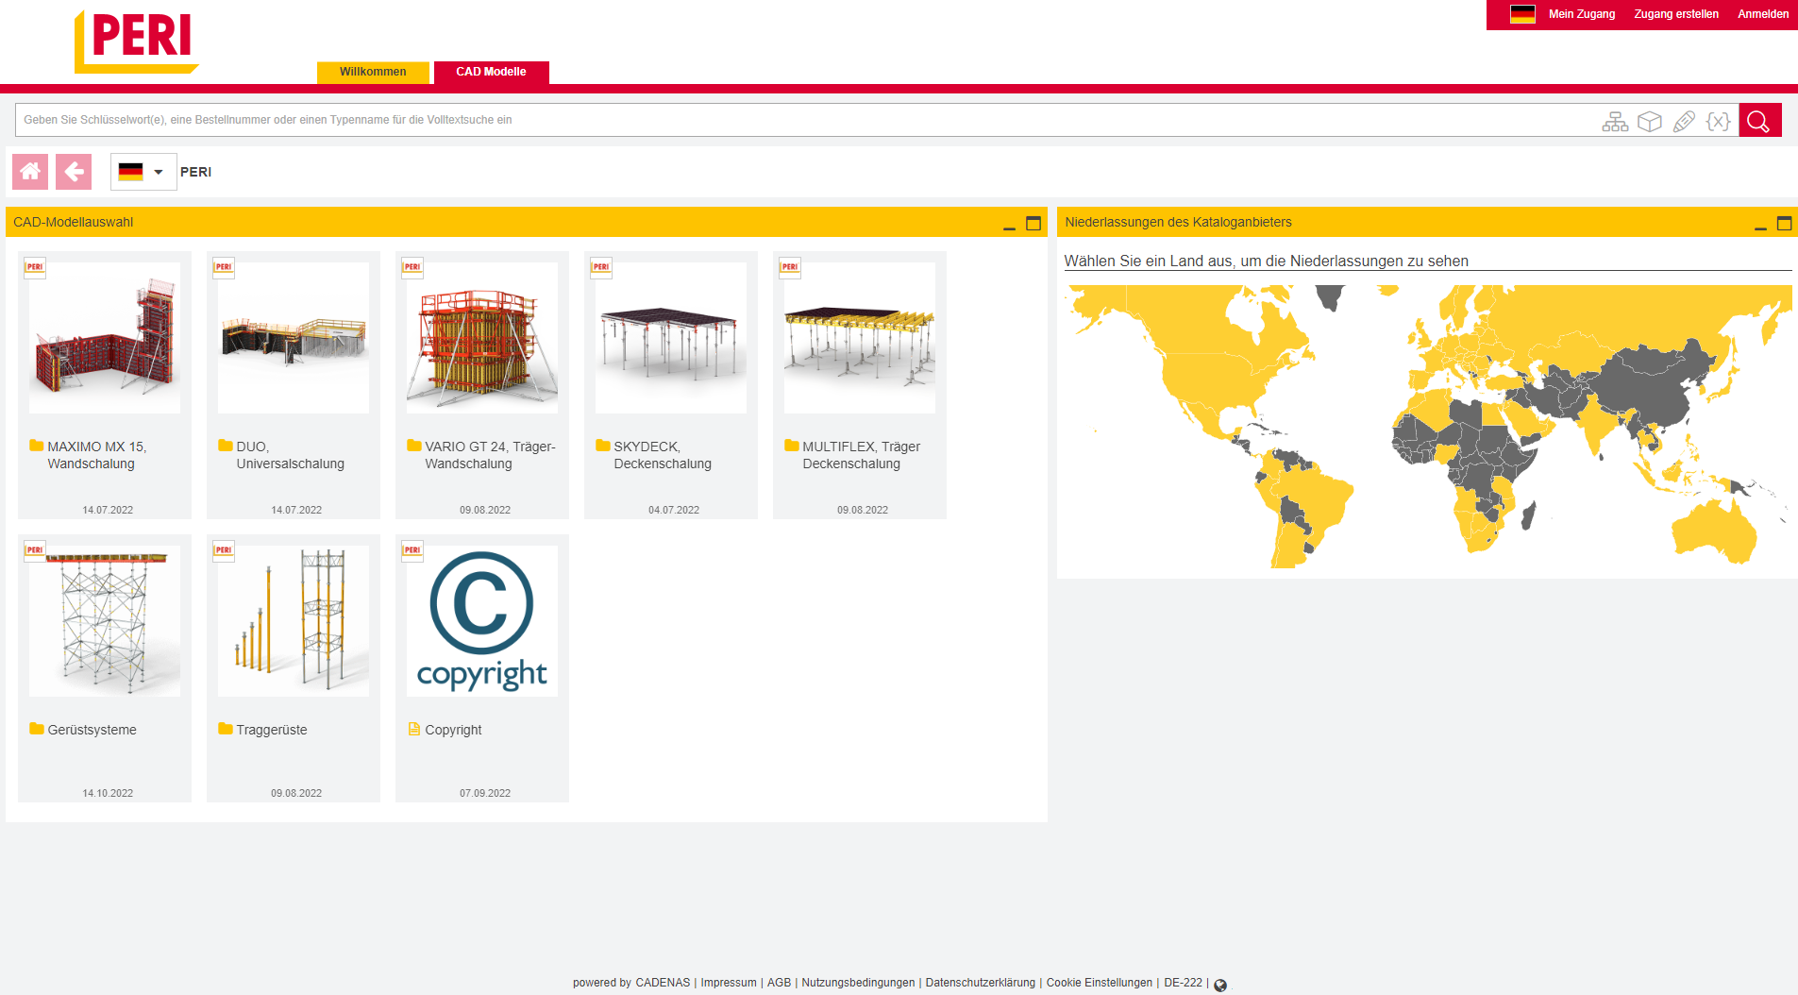
Task: Open the structure/hierarchy search icon
Action: coord(1615,120)
